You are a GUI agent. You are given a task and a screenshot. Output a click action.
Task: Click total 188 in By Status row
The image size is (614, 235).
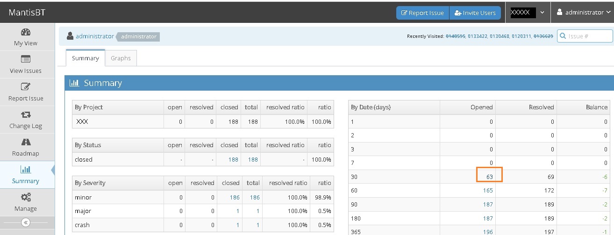coord(253,159)
